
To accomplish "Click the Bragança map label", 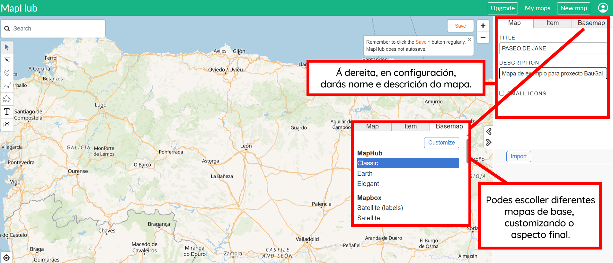I will pyautogui.click(x=159, y=224).
